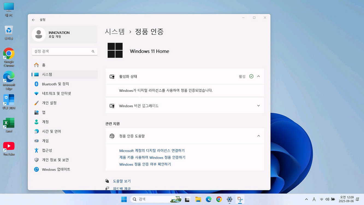Open the 제품 키를 사용하여 Windows 정품 인증하기 link
Viewport: 364px width, 205px height.
pyautogui.click(x=152, y=157)
